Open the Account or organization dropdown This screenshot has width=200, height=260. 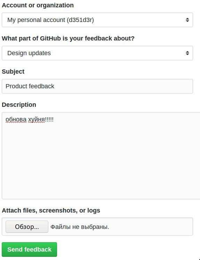tap(97, 20)
